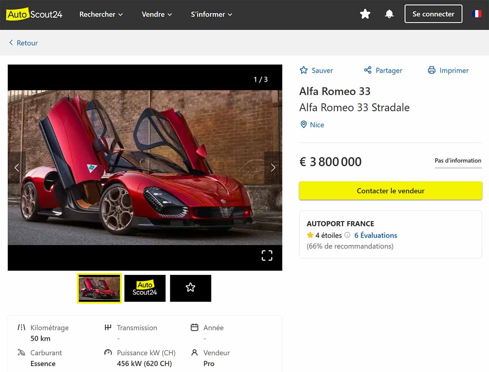This screenshot has width=489, height=372.
Task: Go to the AutoScout24 home logo
Action: [x=34, y=14]
